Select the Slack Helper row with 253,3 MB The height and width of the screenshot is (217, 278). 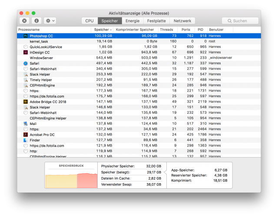point(139,74)
